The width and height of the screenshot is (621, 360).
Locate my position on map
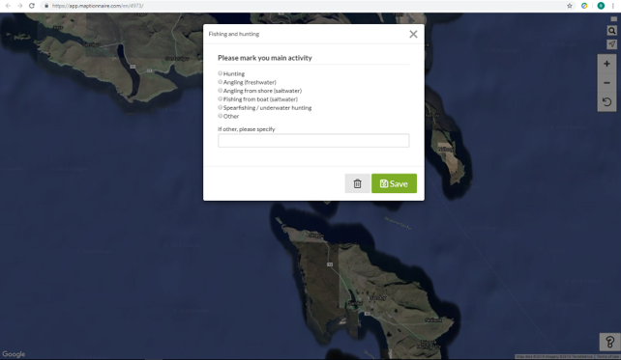click(x=612, y=43)
